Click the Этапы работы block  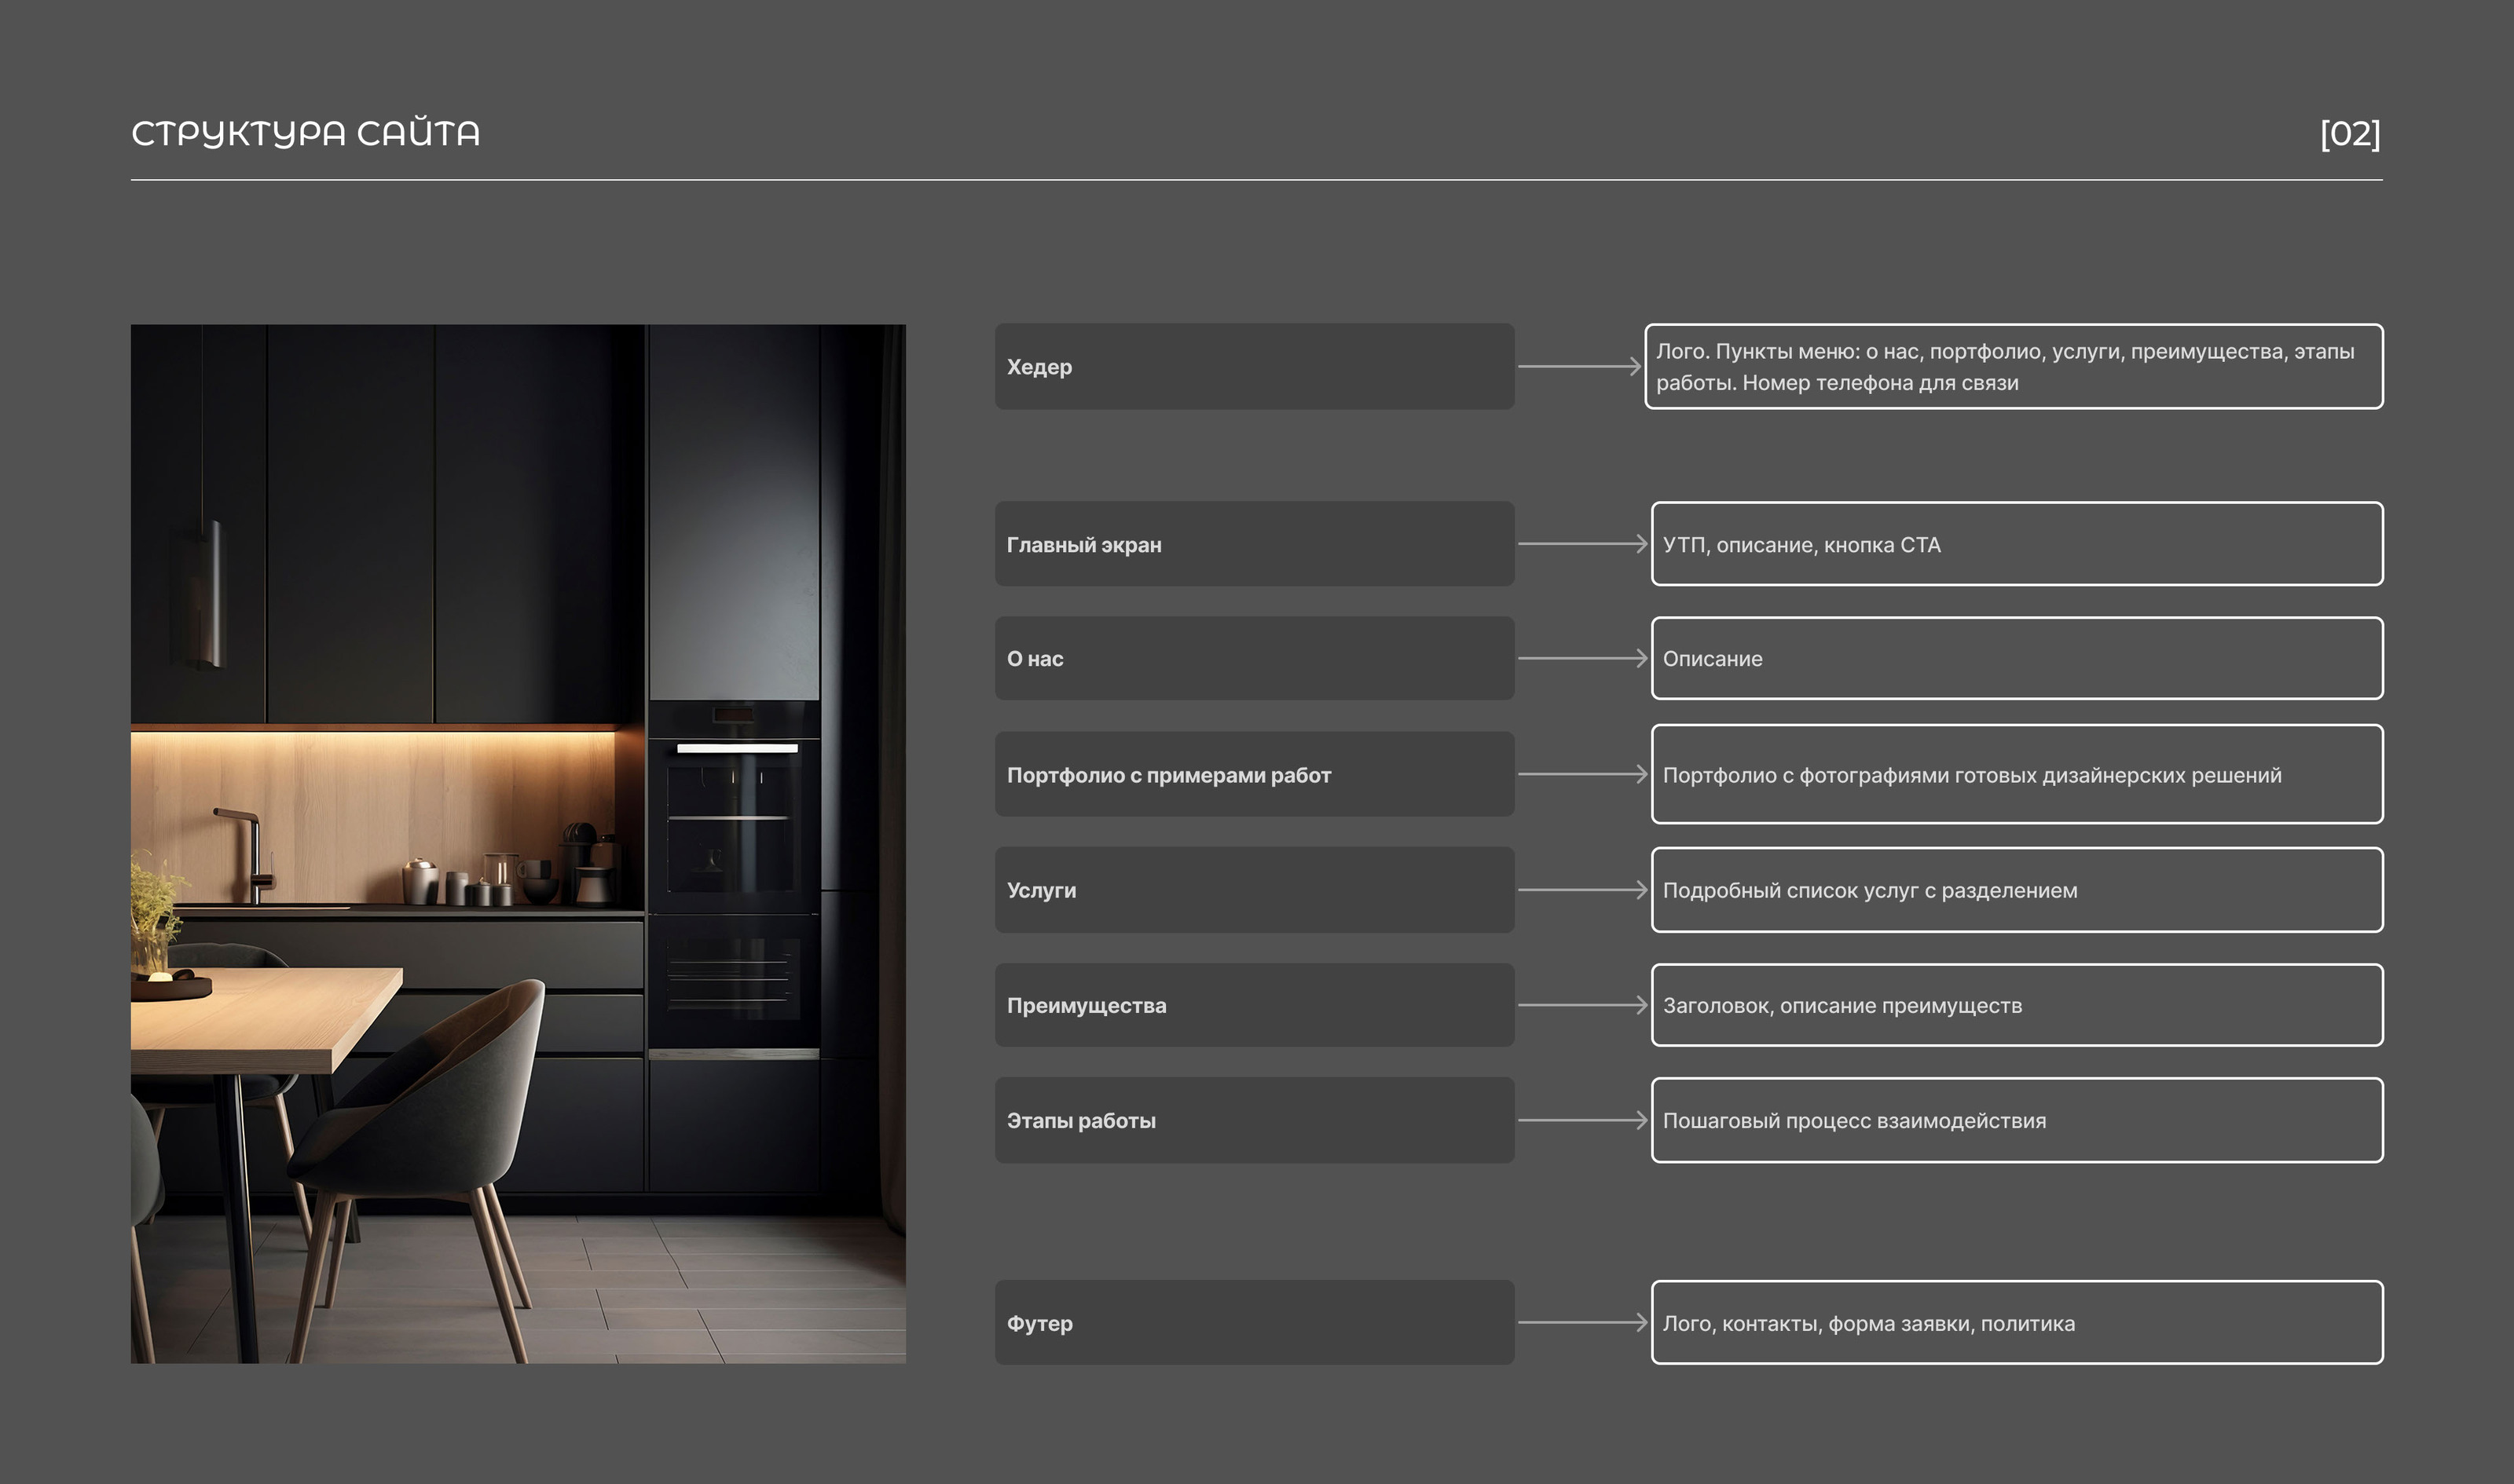coord(1254,1120)
